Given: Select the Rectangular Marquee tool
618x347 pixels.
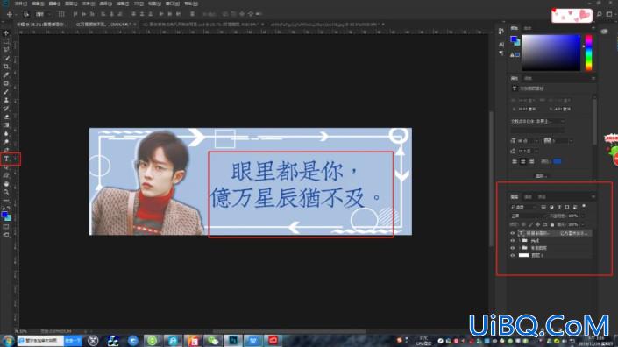Looking at the screenshot, I should (6, 41).
